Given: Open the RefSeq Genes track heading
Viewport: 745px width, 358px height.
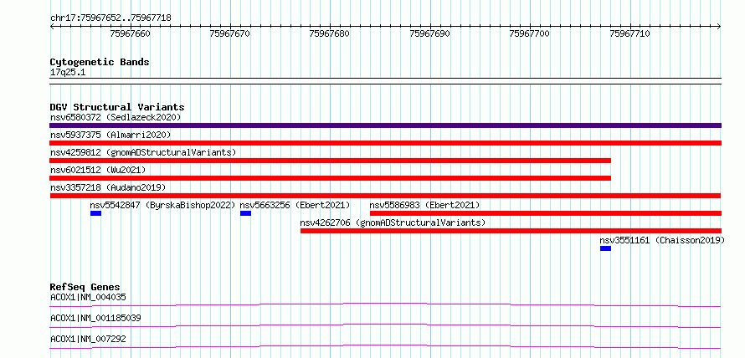Looking at the screenshot, I should pyautogui.click(x=85, y=287).
